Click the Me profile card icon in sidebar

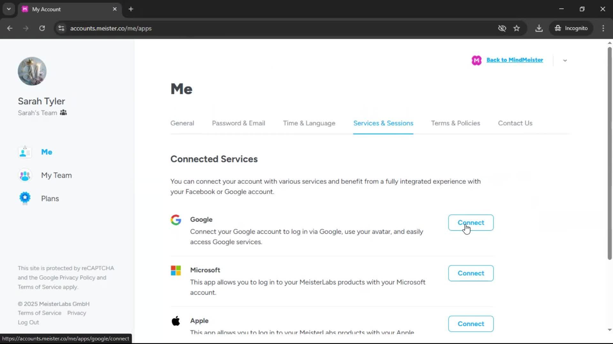(25, 152)
